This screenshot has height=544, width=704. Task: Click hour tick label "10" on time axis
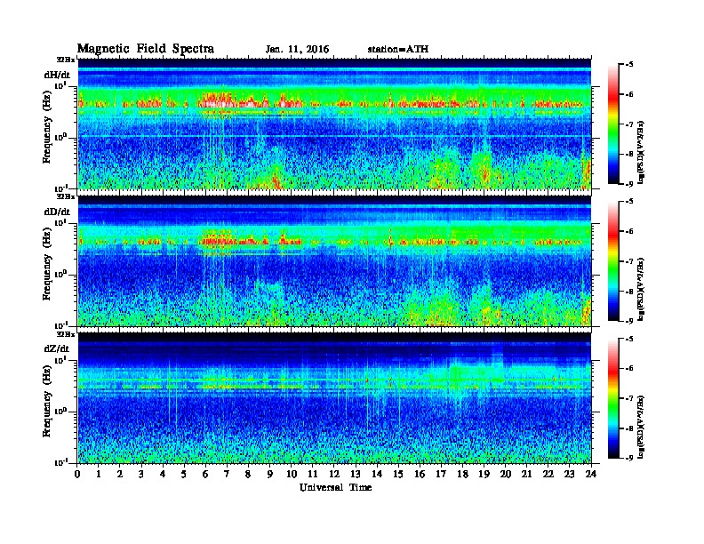pyautogui.click(x=292, y=475)
